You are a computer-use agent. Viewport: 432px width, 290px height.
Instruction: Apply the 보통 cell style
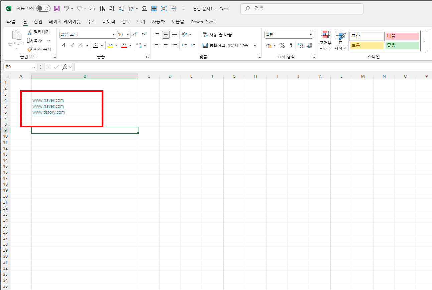pyautogui.click(x=367, y=45)
